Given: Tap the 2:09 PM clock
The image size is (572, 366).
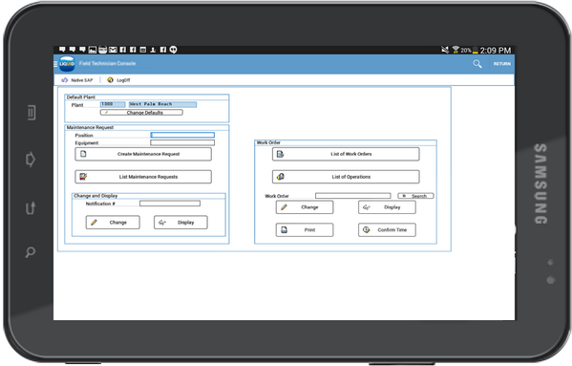Looking at the screenshot, I should 496,51.
